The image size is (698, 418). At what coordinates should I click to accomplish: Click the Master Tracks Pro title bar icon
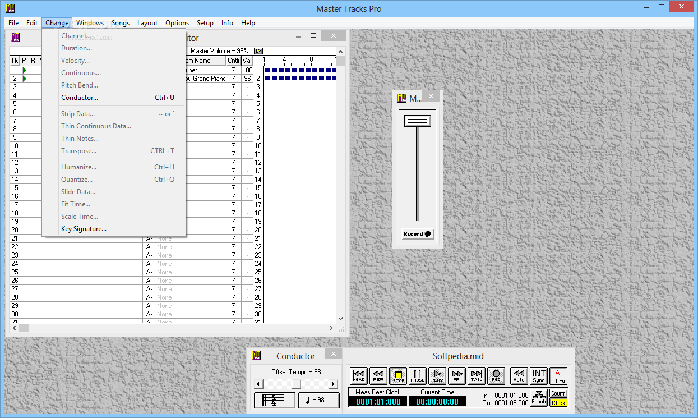10,8
